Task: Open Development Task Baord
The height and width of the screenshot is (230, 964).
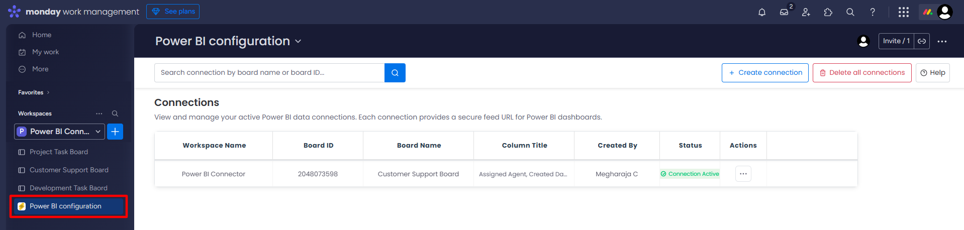Action: pyautogui.click(x=68, y=188)
